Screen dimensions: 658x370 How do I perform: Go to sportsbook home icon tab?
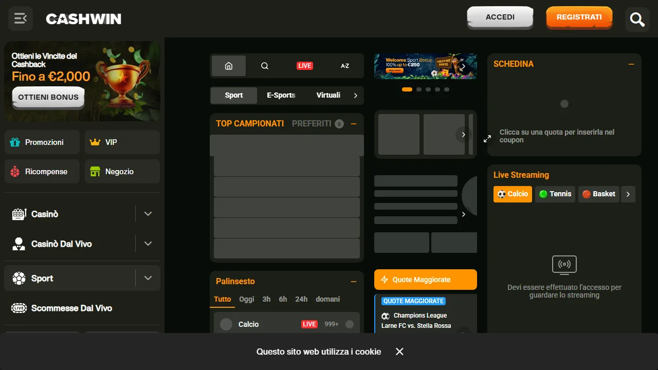[x=229, y=66]
